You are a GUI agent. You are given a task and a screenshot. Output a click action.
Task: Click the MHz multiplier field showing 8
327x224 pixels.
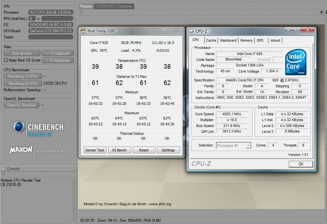pos(32,19)
